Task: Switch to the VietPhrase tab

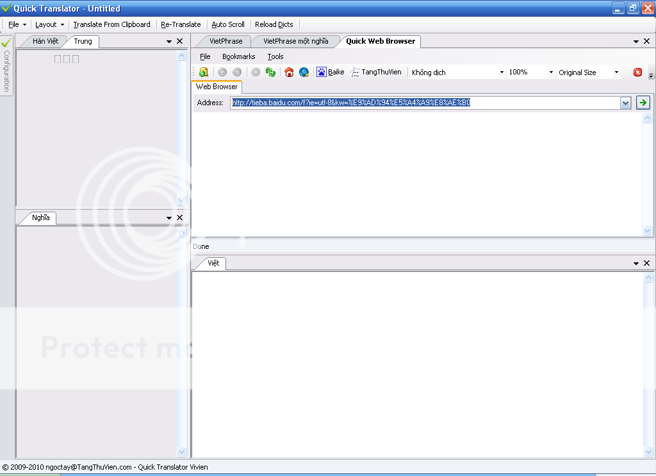Action: (225, 41)
